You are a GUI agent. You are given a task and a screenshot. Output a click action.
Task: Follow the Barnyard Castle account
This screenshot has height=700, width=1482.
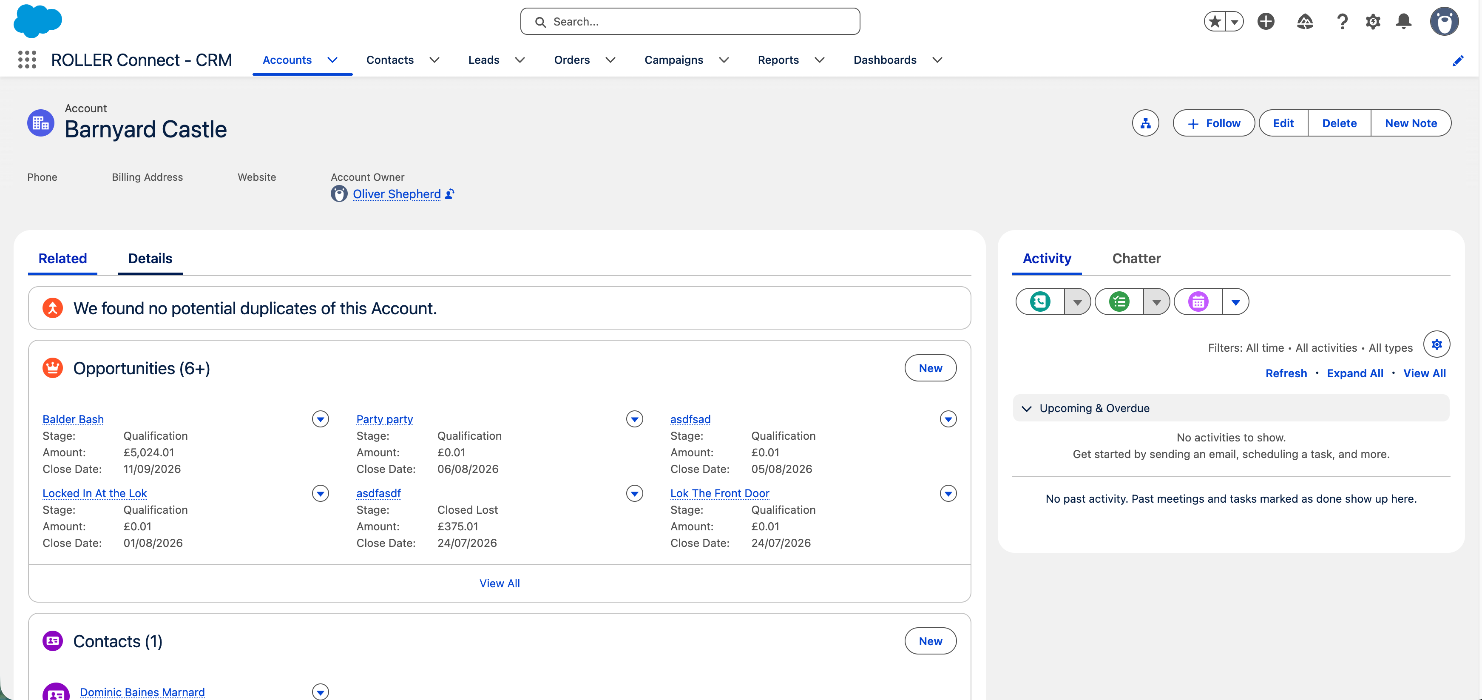click(x=1214, y=123)
